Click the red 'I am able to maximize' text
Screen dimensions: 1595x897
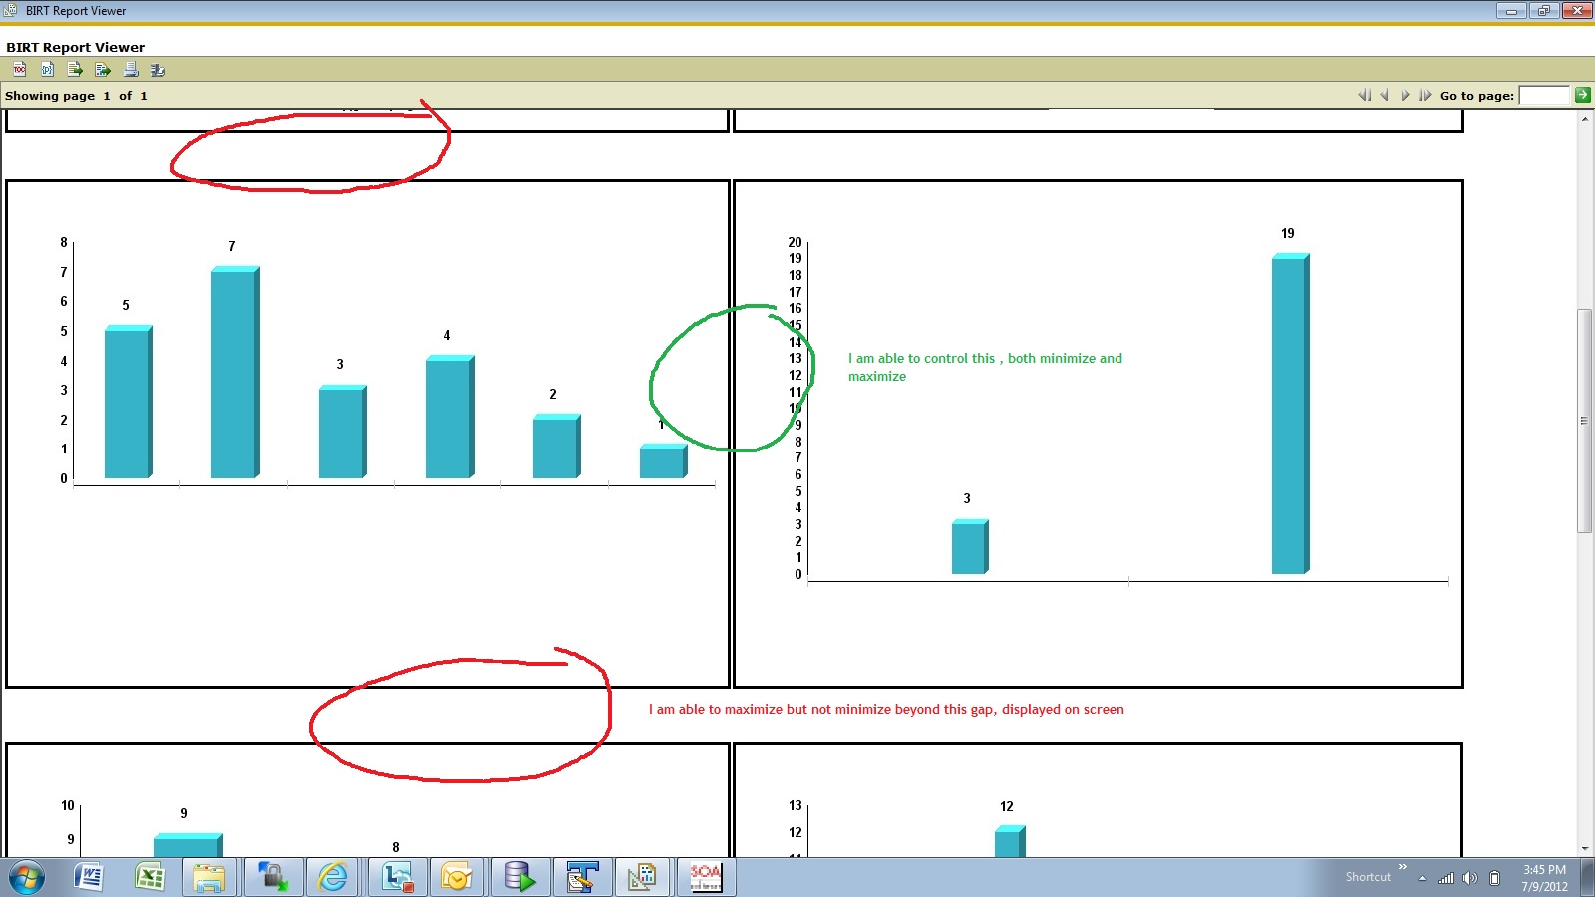886,709
